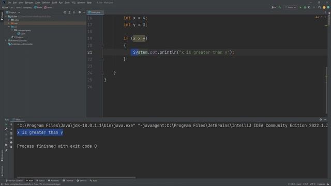The image size is (331, 186).
Task: Toggle the Bookmarks tool window stripe button
Action: click(x=2, y=156)
